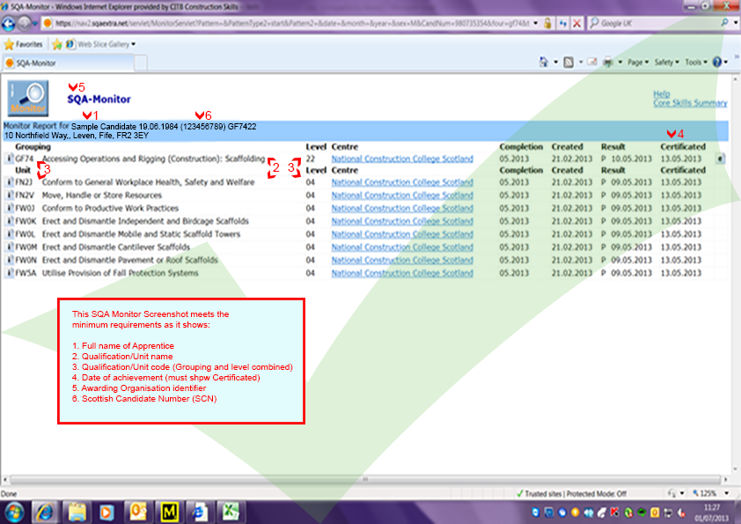Click info icon beside unit FW5A
741x524 pixels.
[9, 273]
